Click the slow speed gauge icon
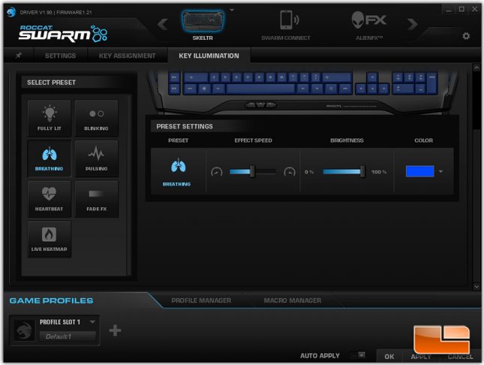The height and width of the screenshot is (365, 484). pyautogui.click(x=217, y=172)
